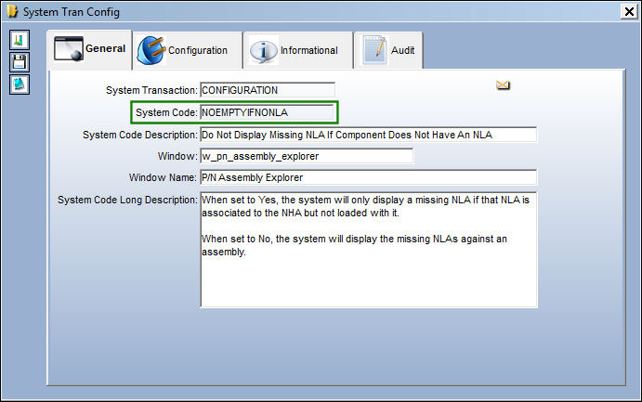Click the top chart icon in left toolbar
642x402 pixels.
(20, 40)
